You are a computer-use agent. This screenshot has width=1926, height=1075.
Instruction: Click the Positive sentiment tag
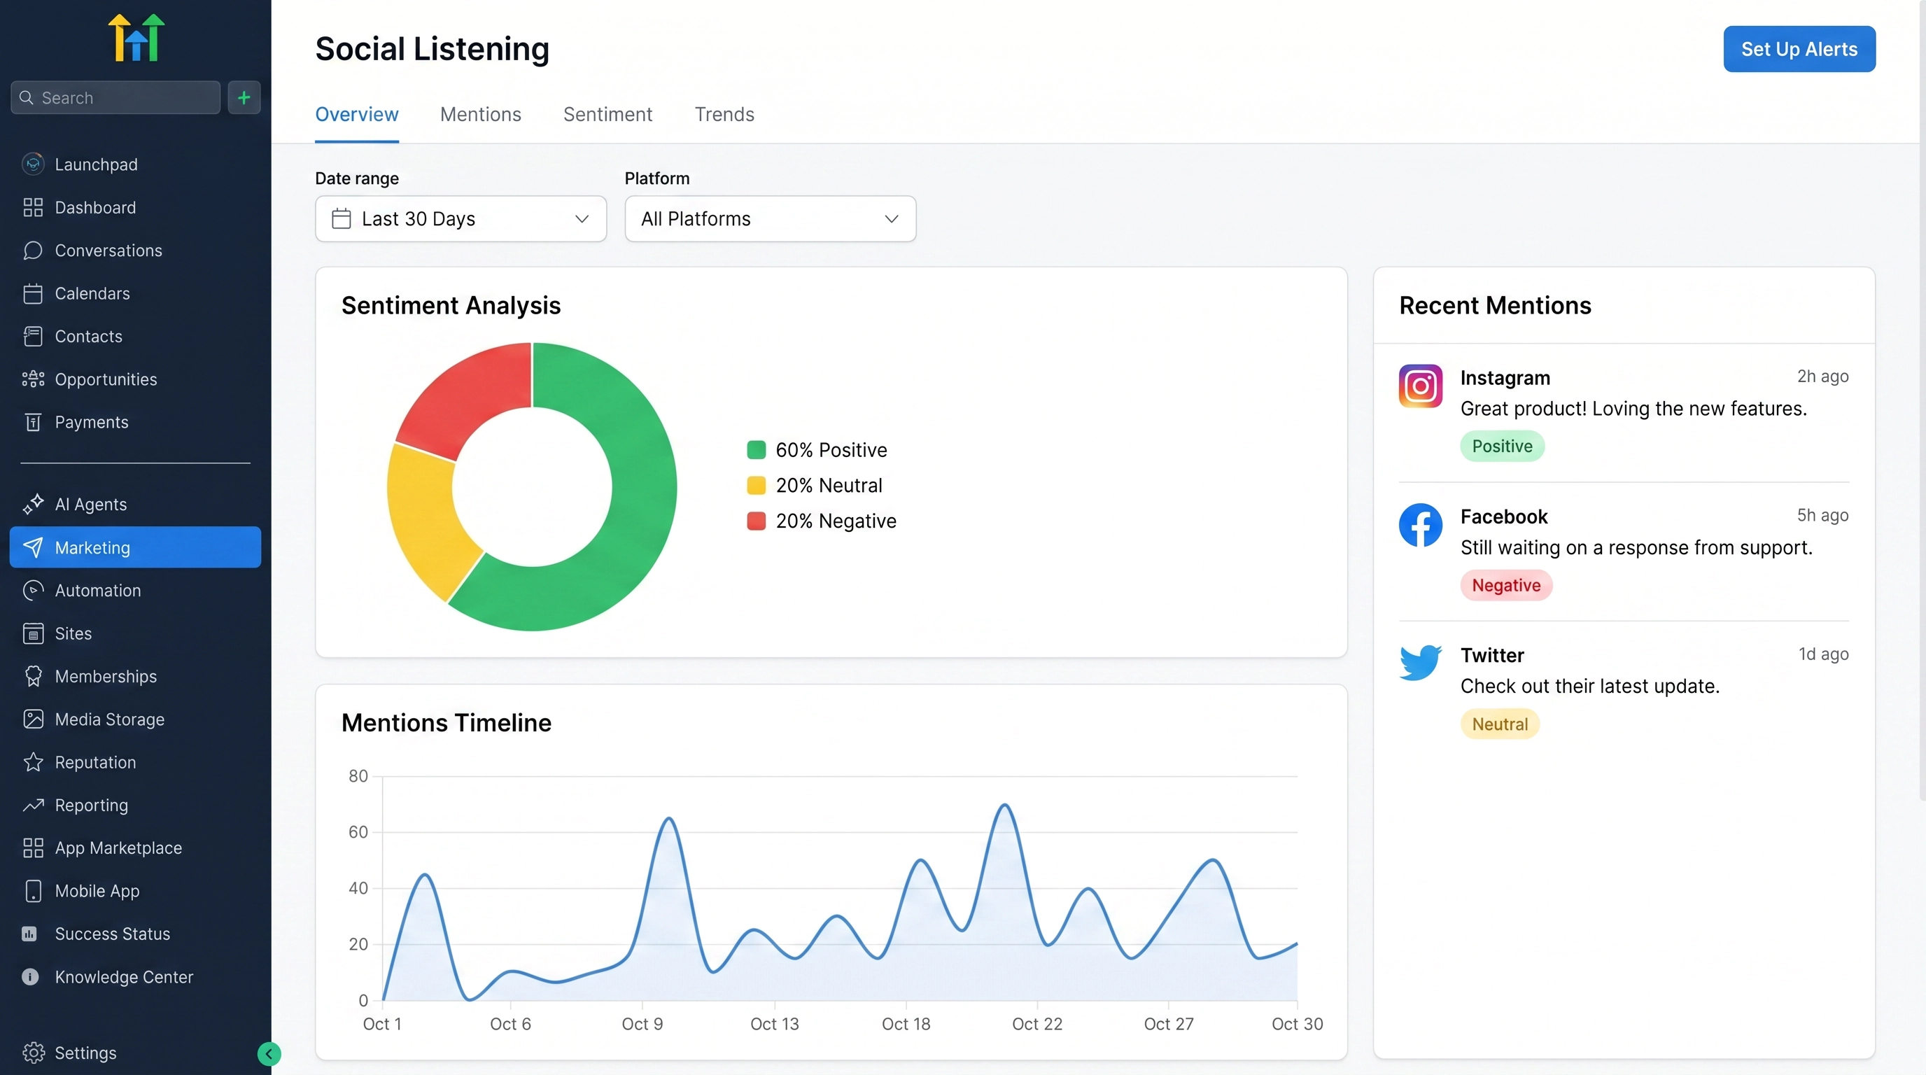pyautogui.click(x=1502, y=447)
